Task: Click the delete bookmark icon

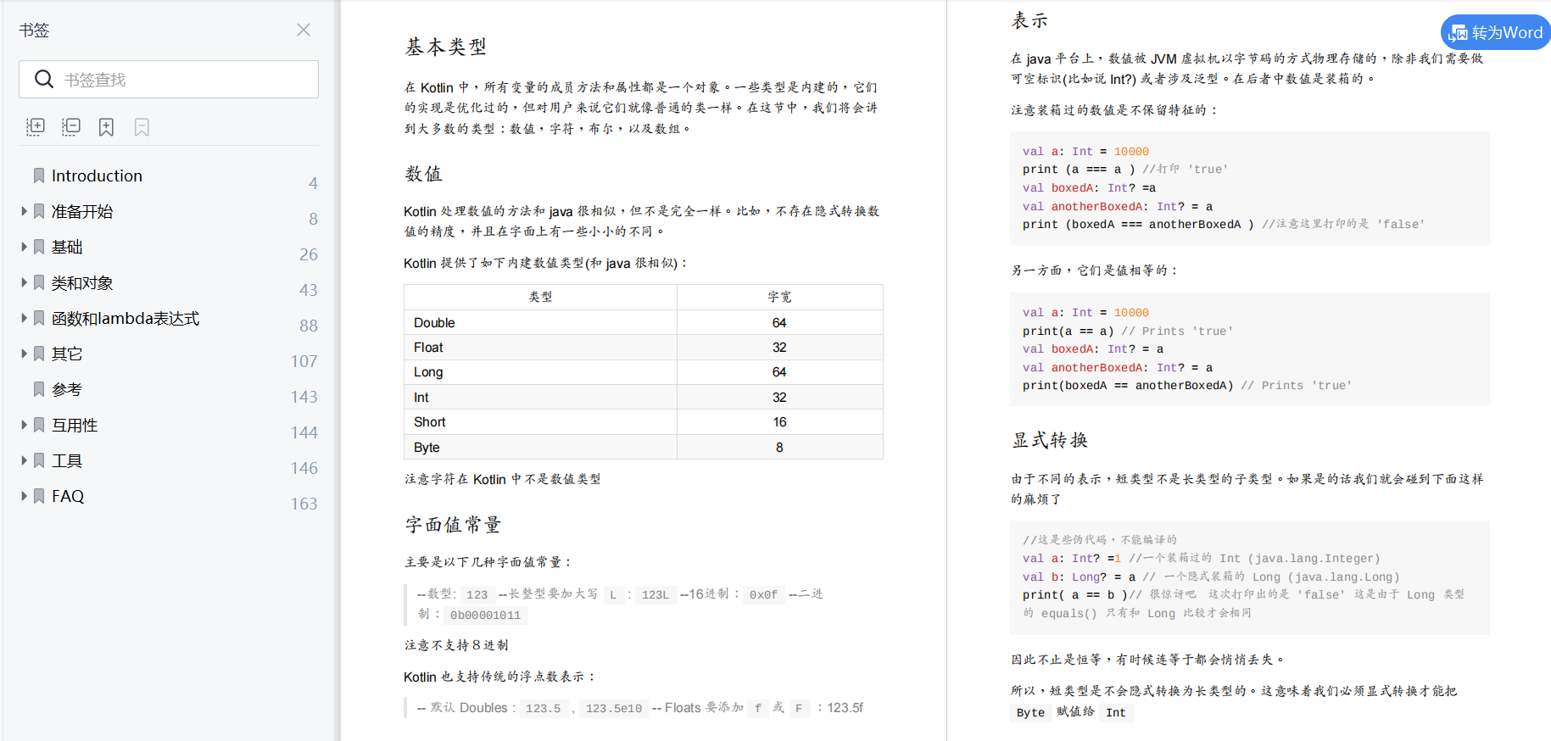Action: point(142,127)
